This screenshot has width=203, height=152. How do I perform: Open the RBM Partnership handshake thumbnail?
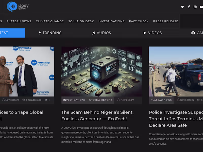click(x=27, y=71)
